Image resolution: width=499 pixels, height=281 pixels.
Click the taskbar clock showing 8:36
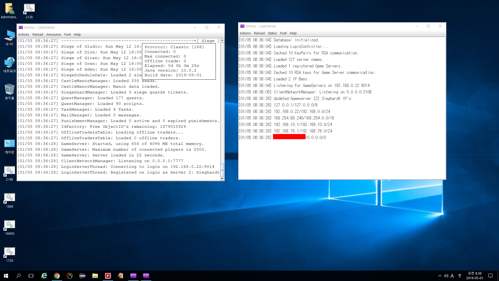(x=475, y=276)
